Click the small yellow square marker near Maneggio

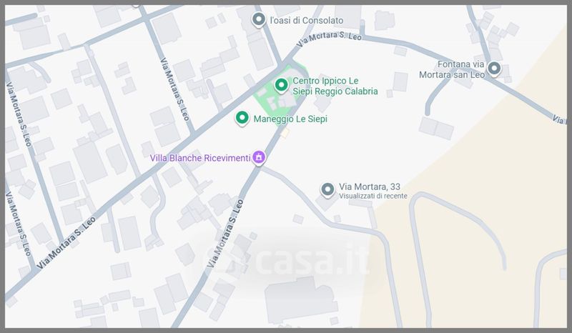285,133
